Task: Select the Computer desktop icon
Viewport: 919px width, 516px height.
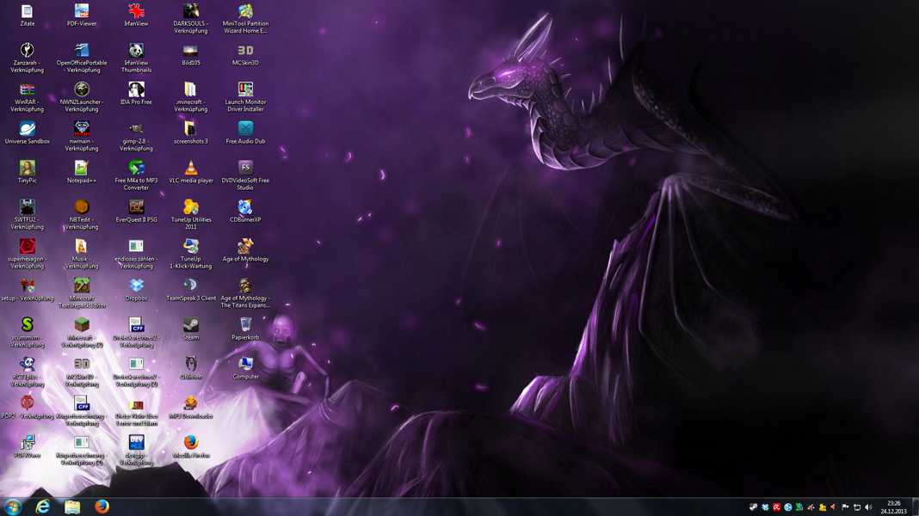Action: [245, 364]
